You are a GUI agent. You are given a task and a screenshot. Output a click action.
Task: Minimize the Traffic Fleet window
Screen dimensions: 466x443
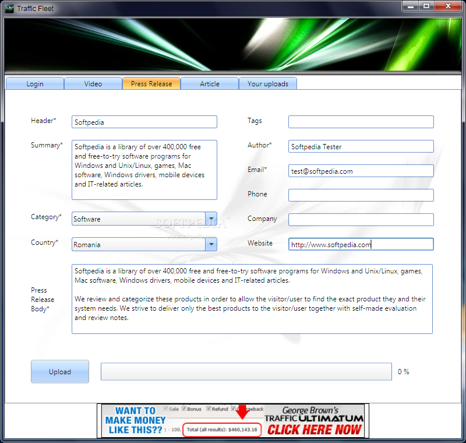[x=411, y=6]
